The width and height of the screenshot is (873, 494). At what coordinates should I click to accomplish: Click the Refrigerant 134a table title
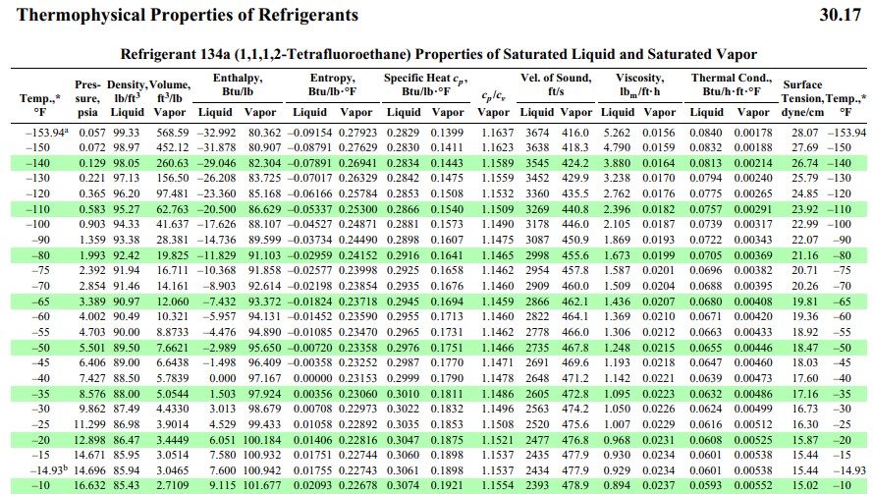439,55
